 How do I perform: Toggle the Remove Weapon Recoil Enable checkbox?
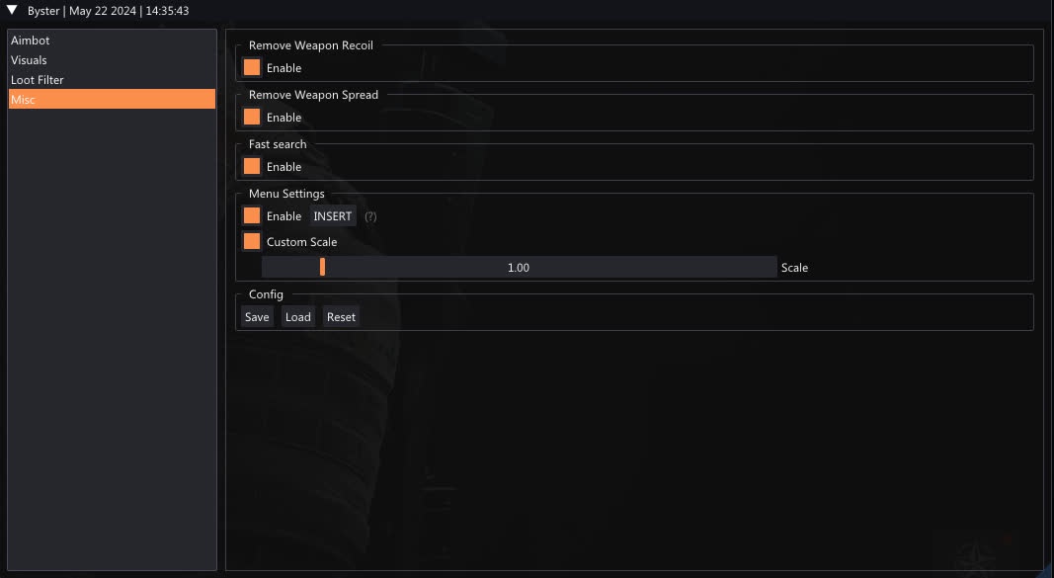[x=252, y=67]
